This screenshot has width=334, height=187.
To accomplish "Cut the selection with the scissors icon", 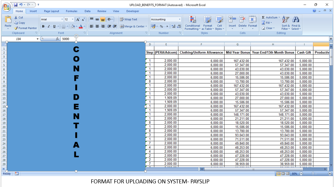I will pyautogui.click(x=16, y=18).
